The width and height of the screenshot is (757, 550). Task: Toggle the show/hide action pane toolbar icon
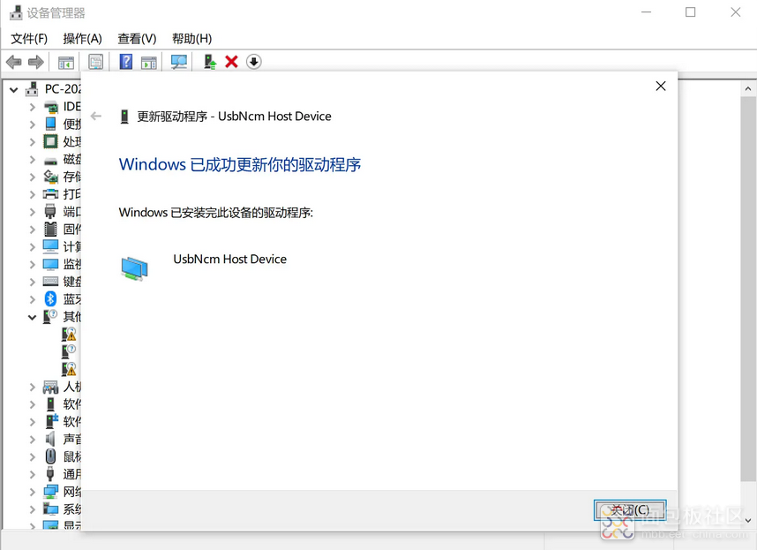click(x=149, y=63)
